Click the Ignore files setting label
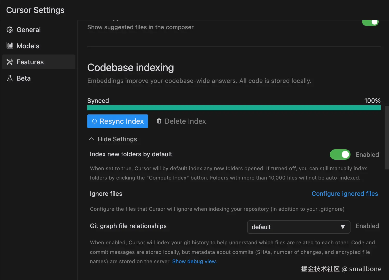Screen dimensions: 389x280 click(106, 194)
